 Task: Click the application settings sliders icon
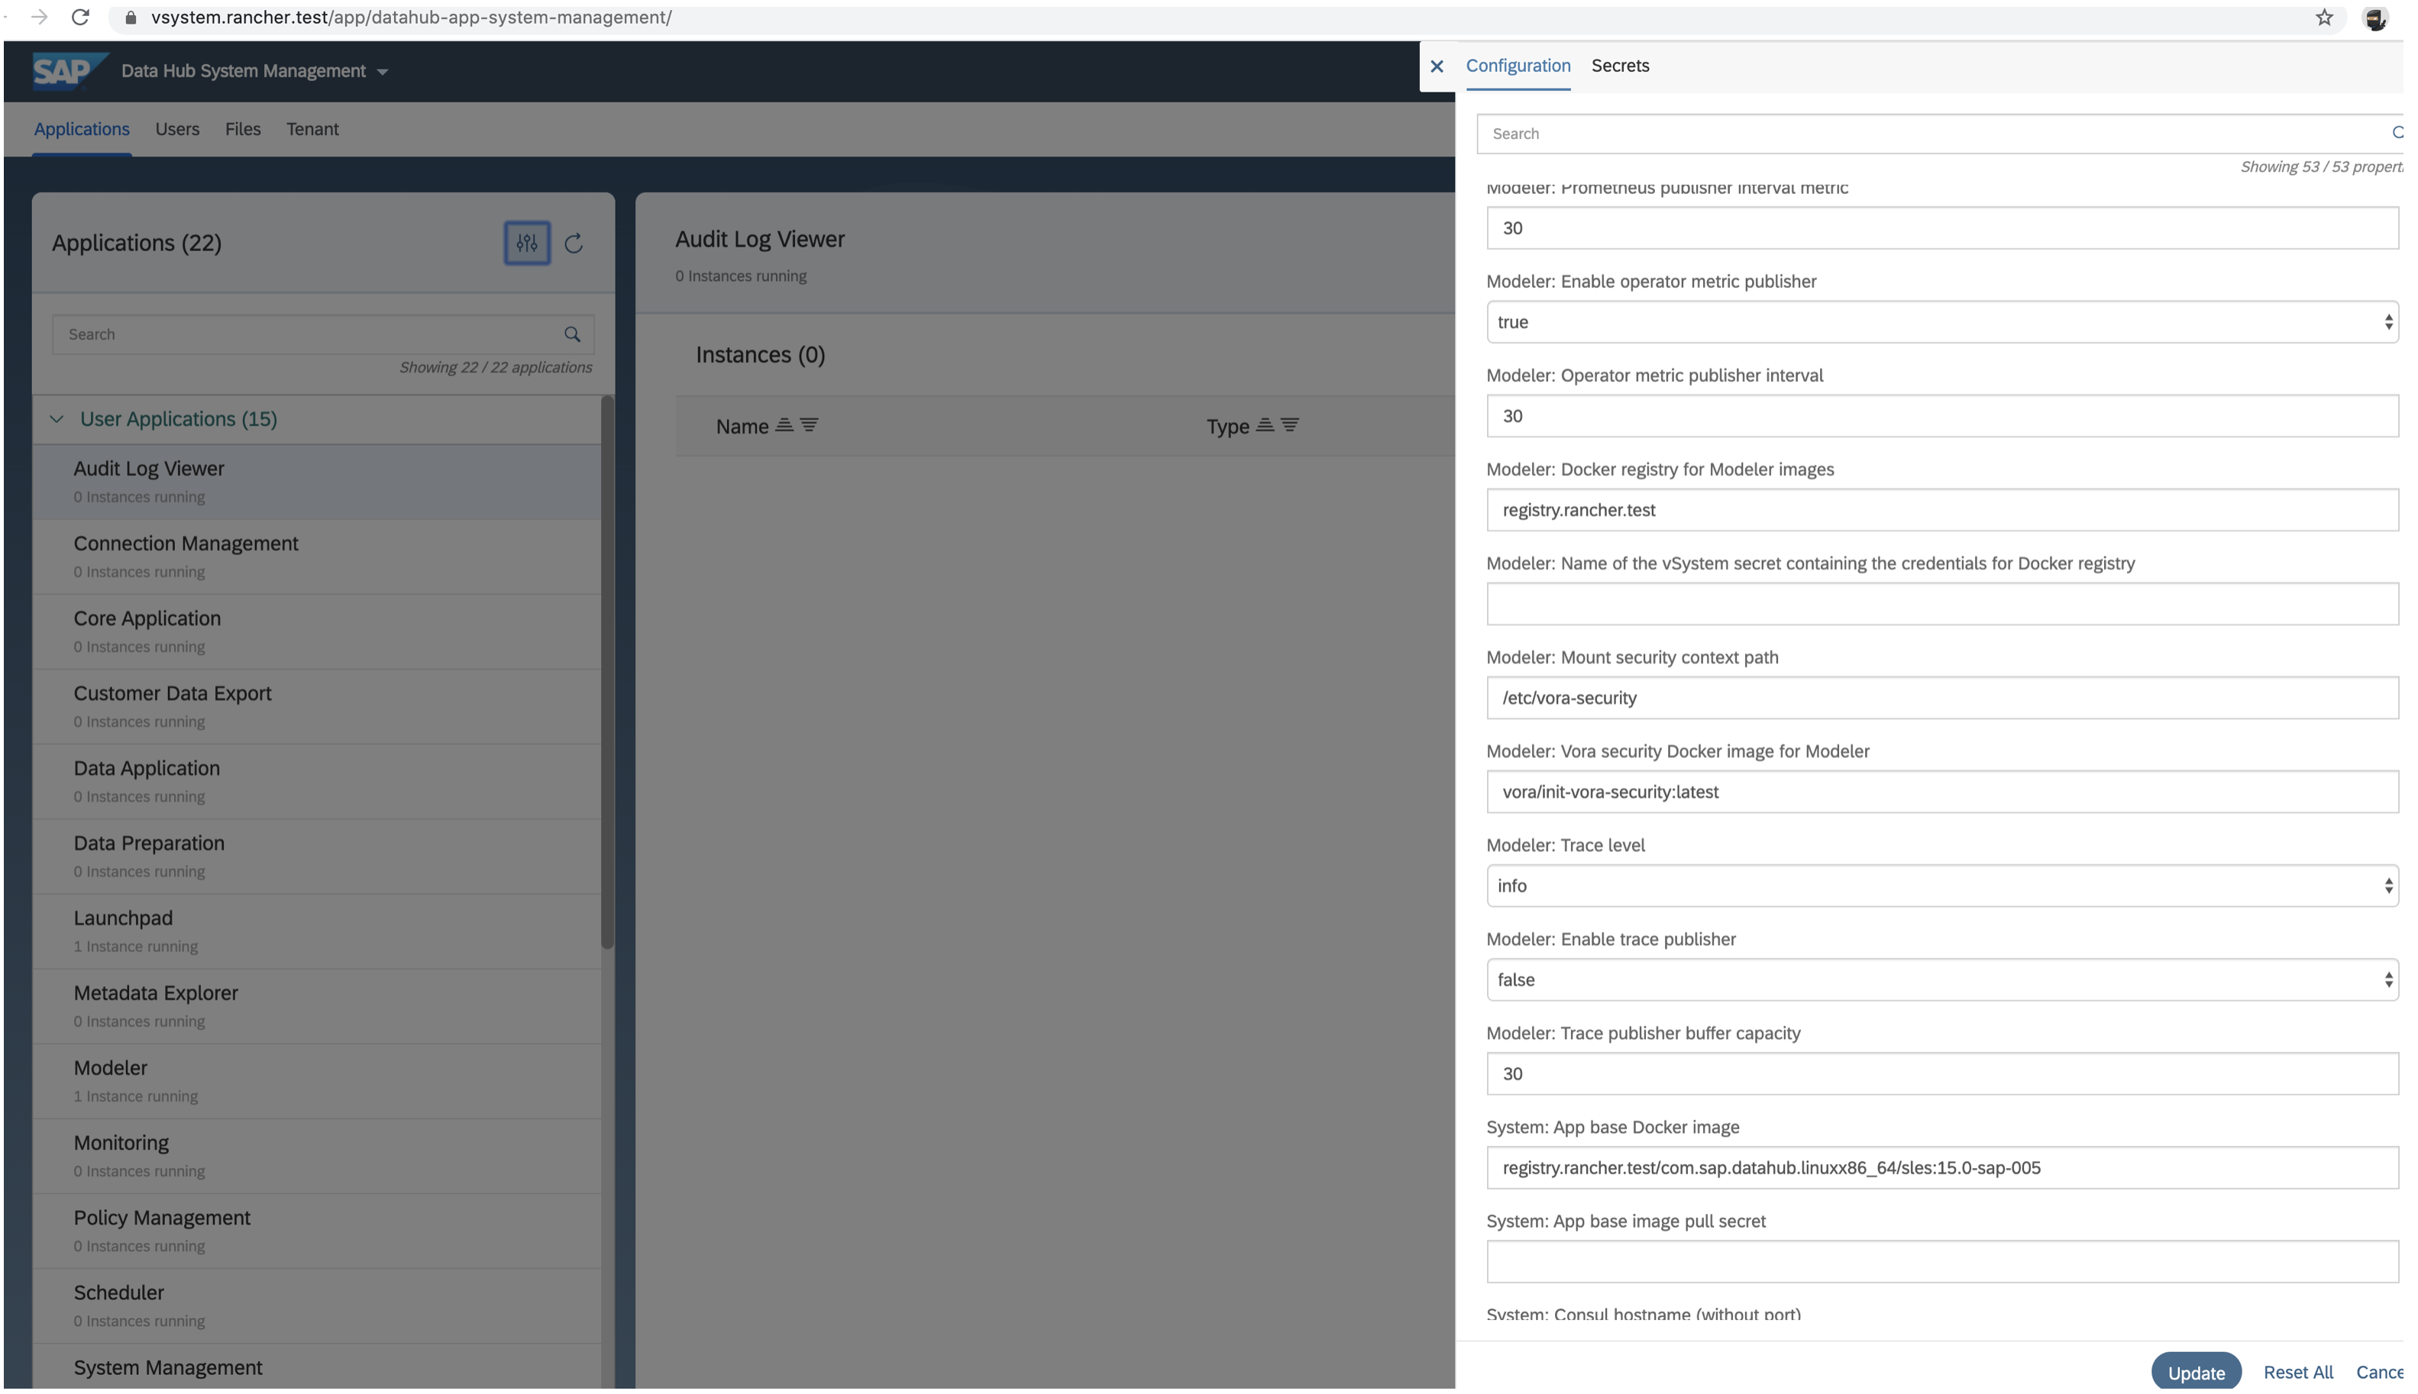pos(527,244)
